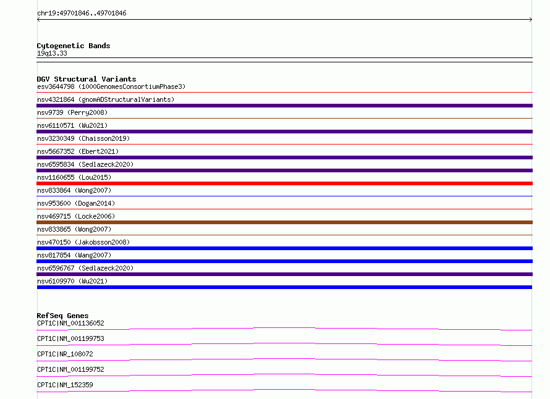Open variant nsv5667352 (Ebert2021)
The height and width of the screenshot is (399, 550).
pyautogui.click(x=78, y=151)
